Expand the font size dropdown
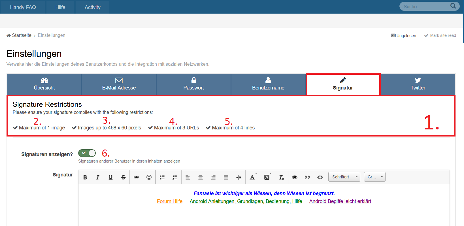Viewport: 464px width, 226px height. 374,177
